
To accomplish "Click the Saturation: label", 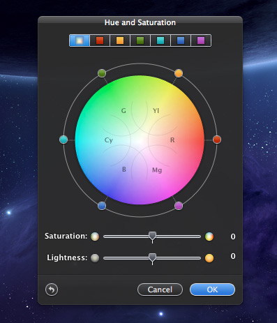I will [66, 236].
